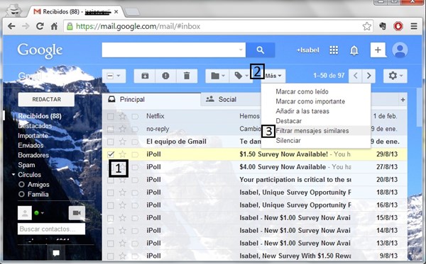Viewport: 426px width, 264px height.
Task: Open the notifications bell
Action: pos(354,50)
